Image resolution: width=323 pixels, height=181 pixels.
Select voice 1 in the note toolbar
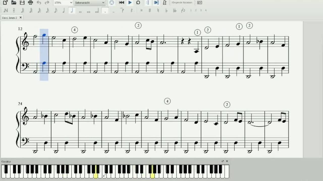tap(191, 10)
